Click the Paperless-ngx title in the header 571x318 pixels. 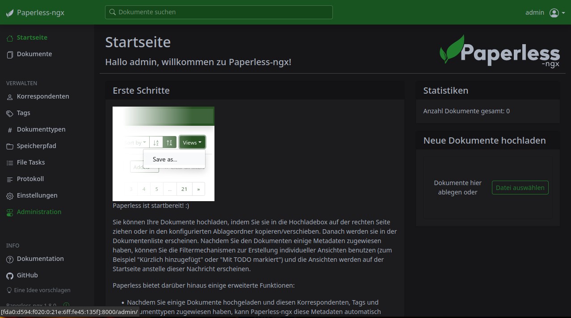[x=41, y=12]
